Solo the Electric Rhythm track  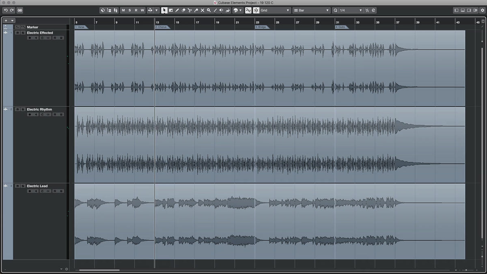(23, 110)
